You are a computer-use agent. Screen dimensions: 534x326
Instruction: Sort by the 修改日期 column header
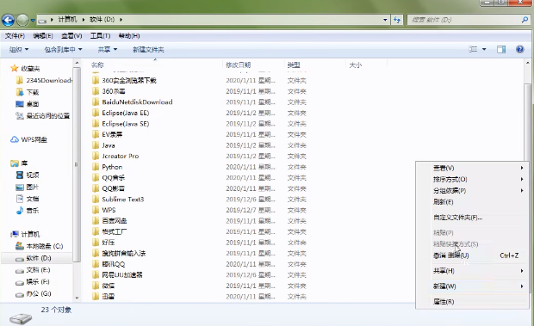253,65
